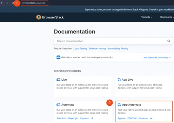The image size is (174, 123).
Task: Click the search magnifier icon
Action: click(169, 41)
